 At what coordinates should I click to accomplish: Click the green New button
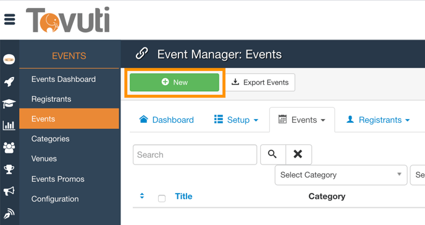click(175, 82)
